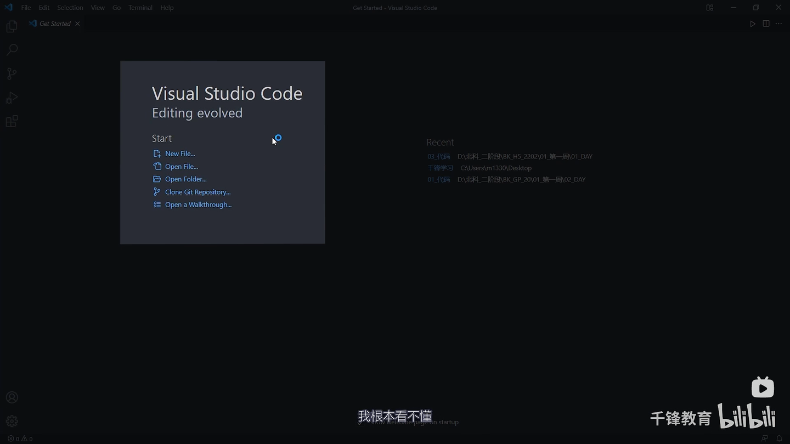Open the Go menu
This screenshot has height=444, width=790.
point(116,8)
